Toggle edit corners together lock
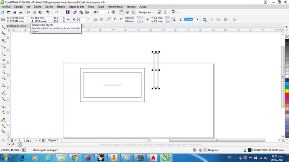Screen dimensions: 289x162 click(x=147, y=19)
